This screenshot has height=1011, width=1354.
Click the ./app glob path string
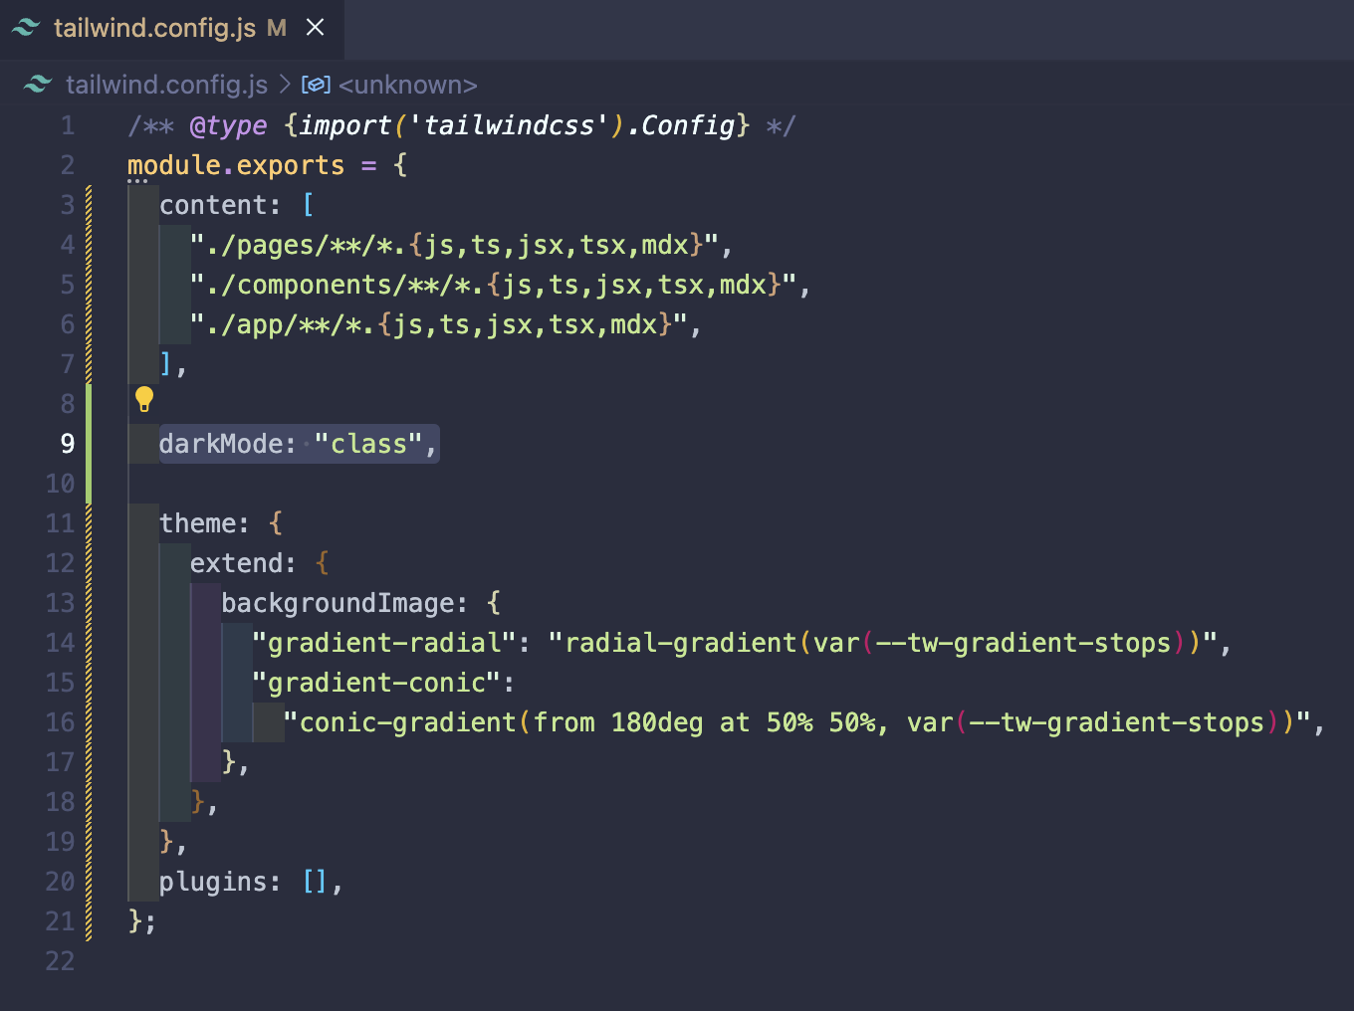pos(439,324)
